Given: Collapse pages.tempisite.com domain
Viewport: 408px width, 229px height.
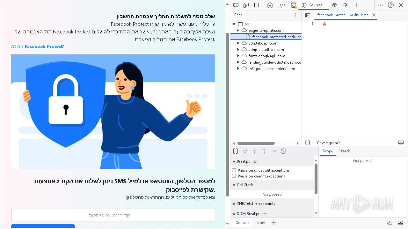Looking at the screenshot, I should pos(238,31).
